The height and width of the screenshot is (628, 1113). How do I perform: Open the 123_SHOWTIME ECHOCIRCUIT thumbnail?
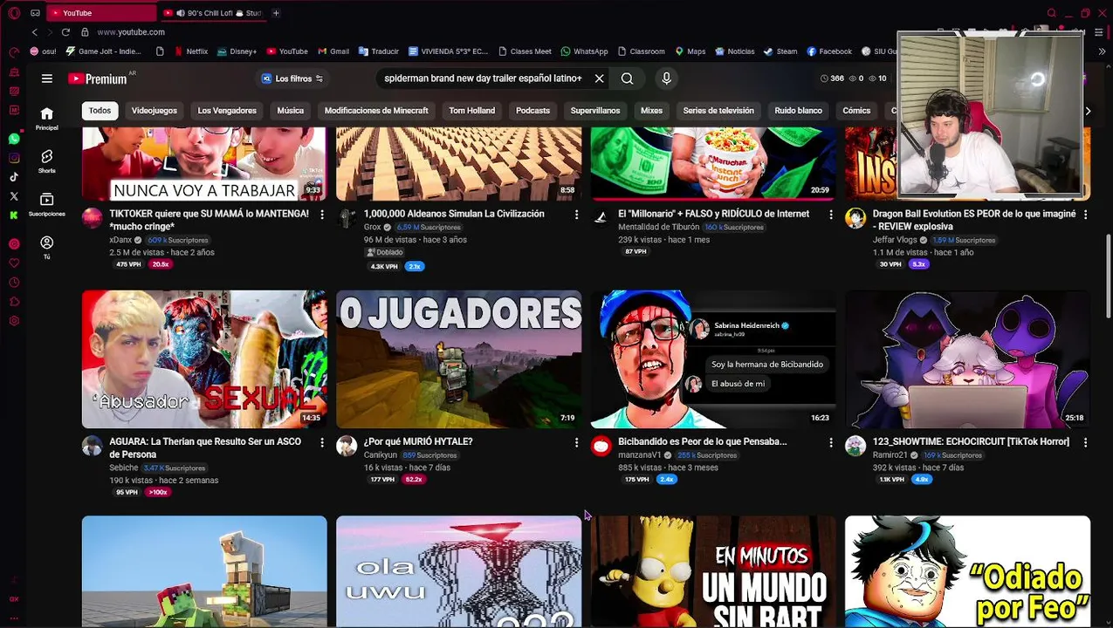[x=967, y=359]
